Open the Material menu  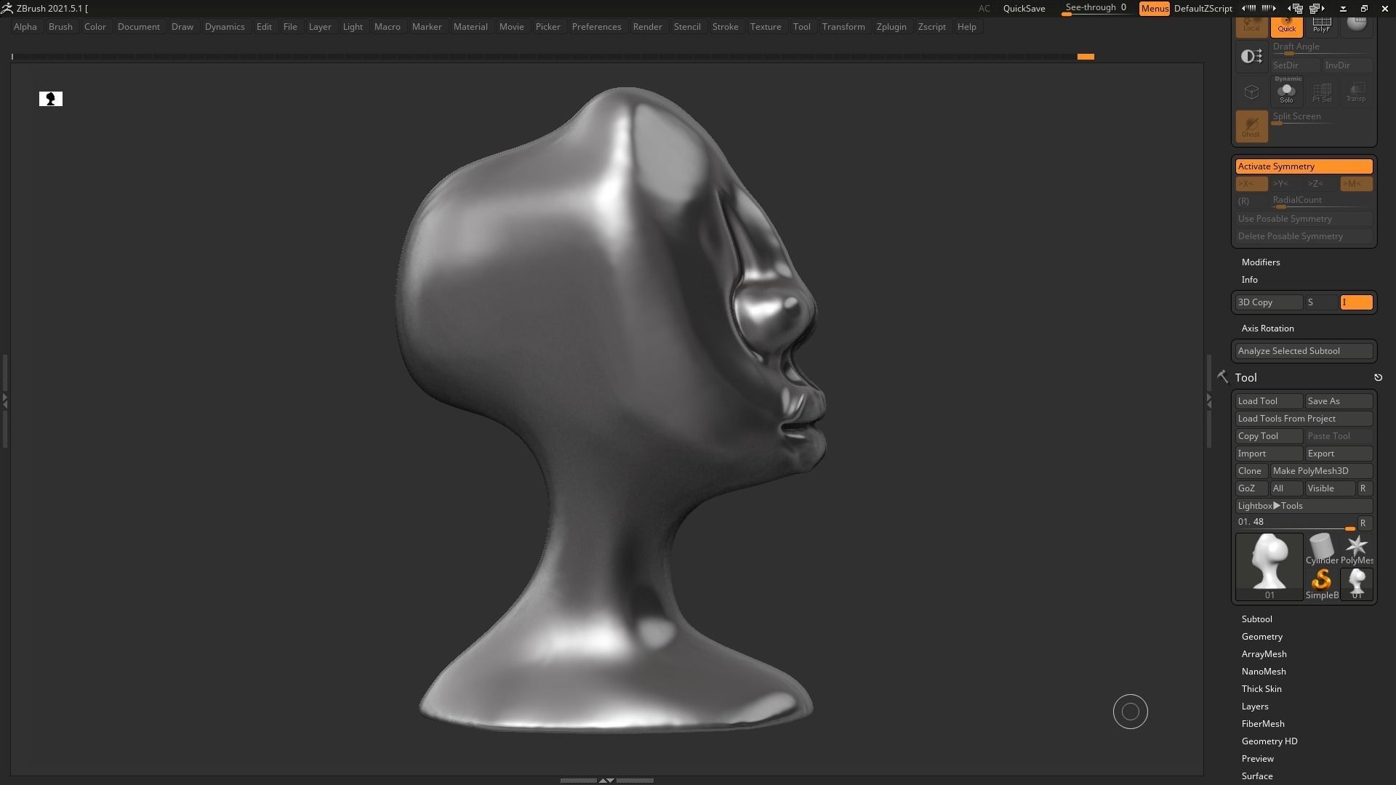[x=470, y=27]
